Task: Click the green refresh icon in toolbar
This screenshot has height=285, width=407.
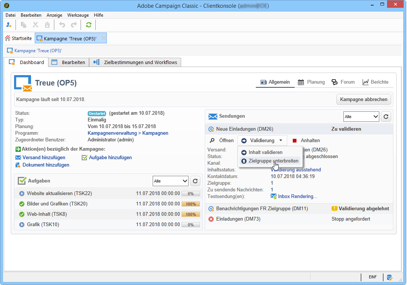Action: (88, 25)
